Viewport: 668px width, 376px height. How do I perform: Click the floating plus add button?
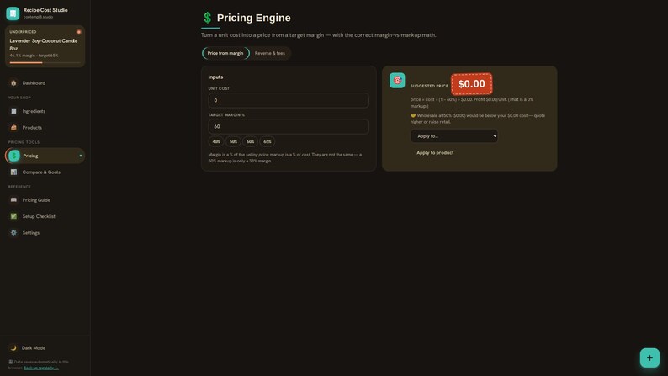coord(649,357)
